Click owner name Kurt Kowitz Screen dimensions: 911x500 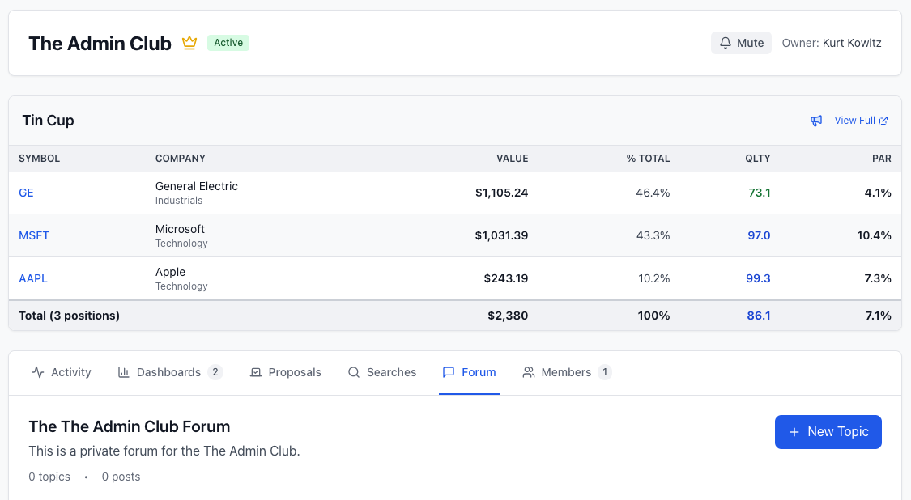853,43
